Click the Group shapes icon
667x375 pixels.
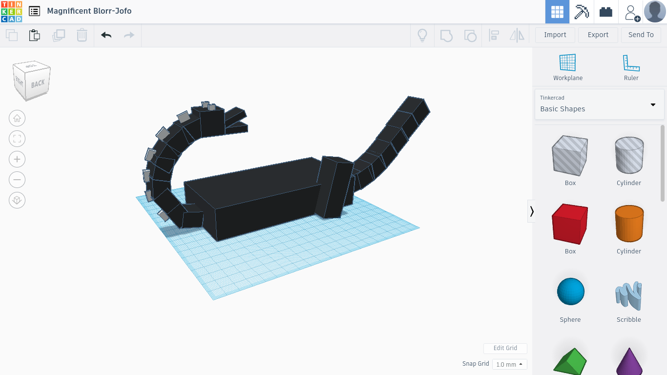(446, 35)
